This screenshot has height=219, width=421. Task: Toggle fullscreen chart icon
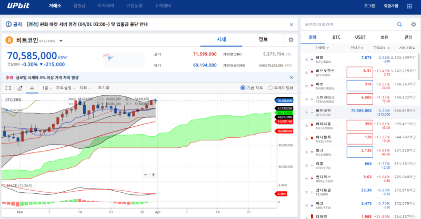tap(8, 88)
